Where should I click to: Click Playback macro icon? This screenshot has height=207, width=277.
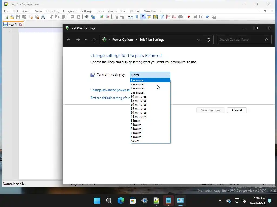pyautogui.click(x=201, y=17)
